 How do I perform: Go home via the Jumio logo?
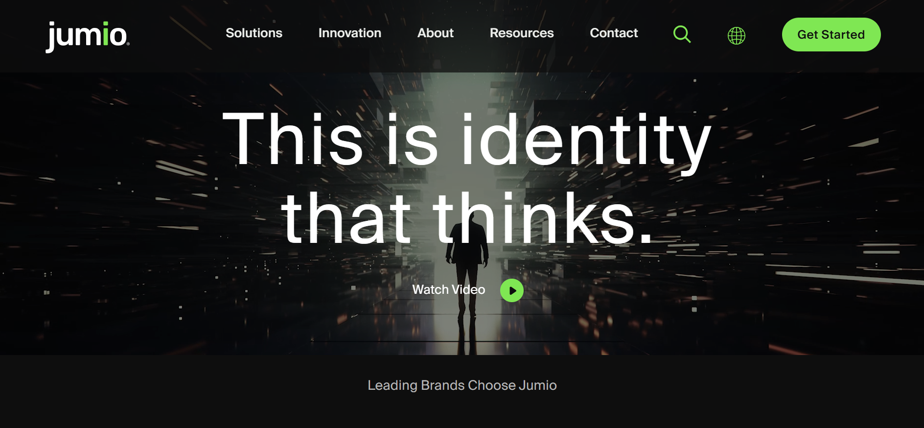[88, 36]
